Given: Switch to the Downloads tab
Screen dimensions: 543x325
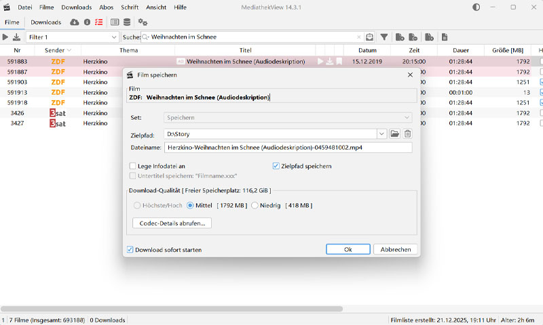Looking at the screenshot, I should pos(45,22).
